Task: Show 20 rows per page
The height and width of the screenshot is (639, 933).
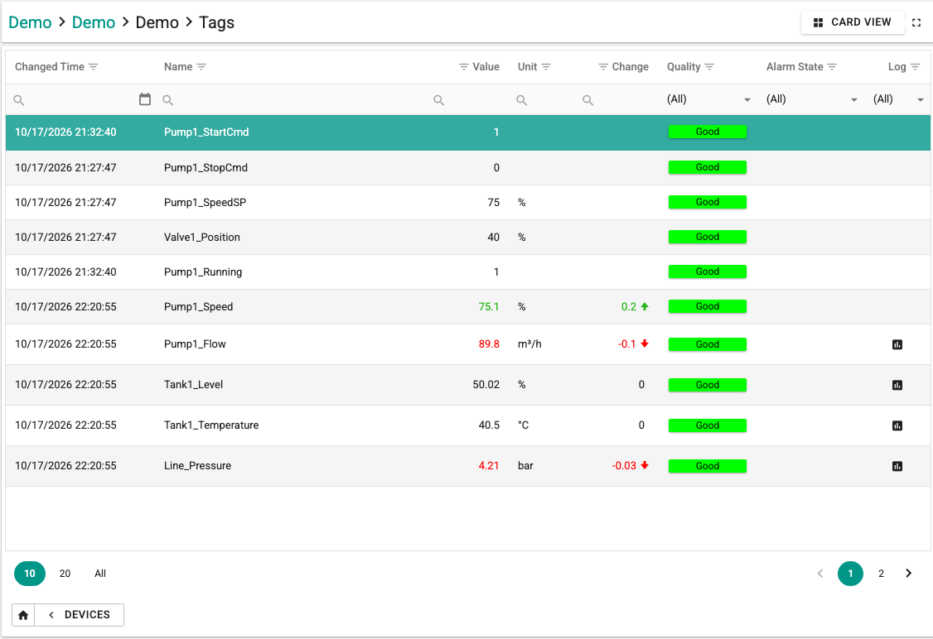Action: click(65, 574)
